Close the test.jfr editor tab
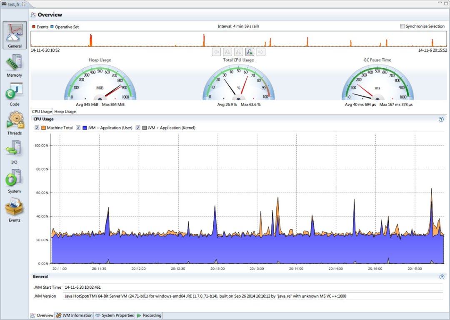Screen dimensions: 450x320 click(24, 4)
